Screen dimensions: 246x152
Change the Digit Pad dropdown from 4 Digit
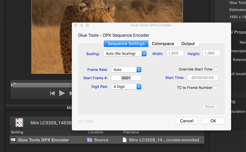coord(126,87)
